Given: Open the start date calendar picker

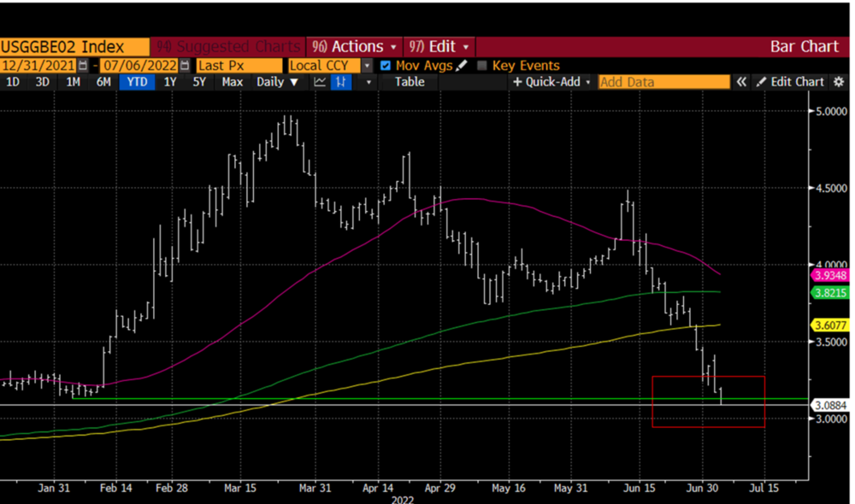Looking at the screenshot, I should click(82, 66).
